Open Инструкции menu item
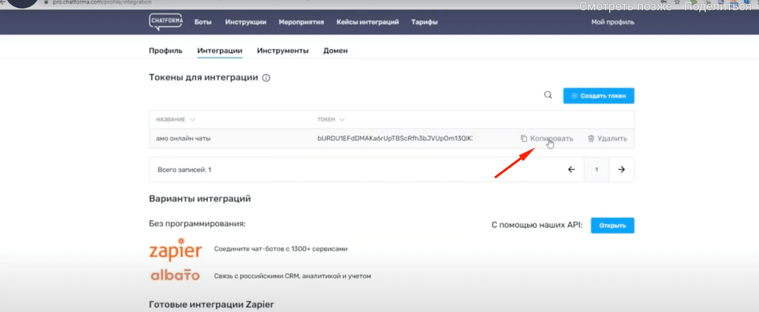This screenshot has width=759, height=312. point(246,22)
